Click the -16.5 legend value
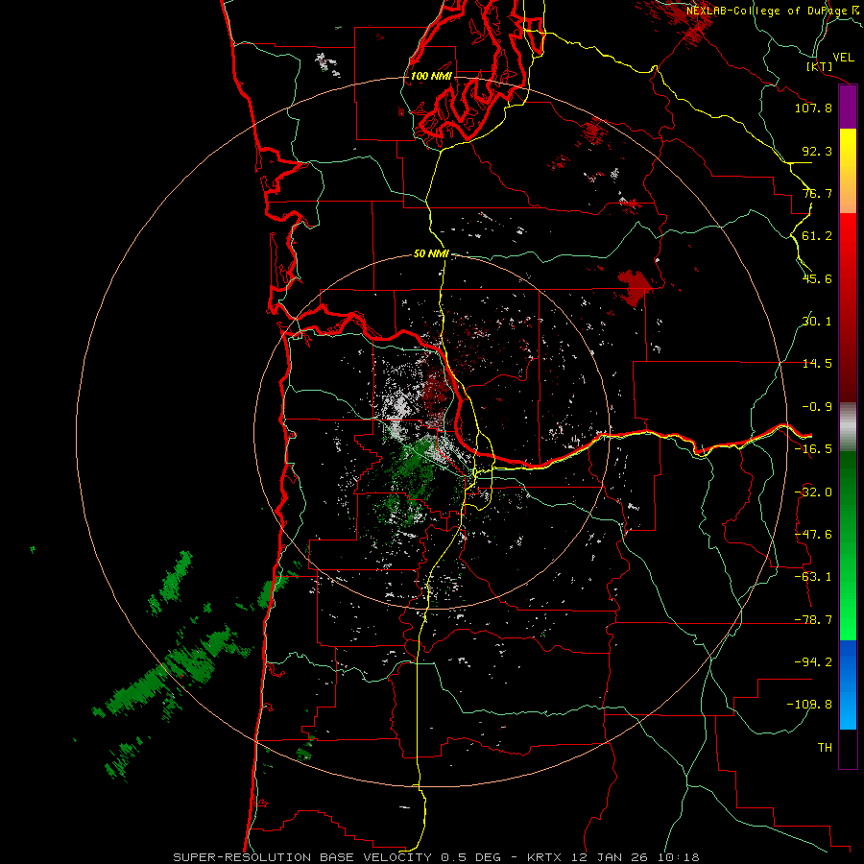Screen dimensions: 864x864 813,449
